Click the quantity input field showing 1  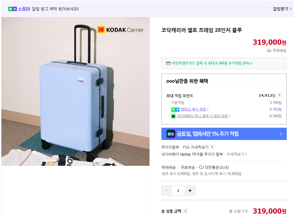pos(178,191)
